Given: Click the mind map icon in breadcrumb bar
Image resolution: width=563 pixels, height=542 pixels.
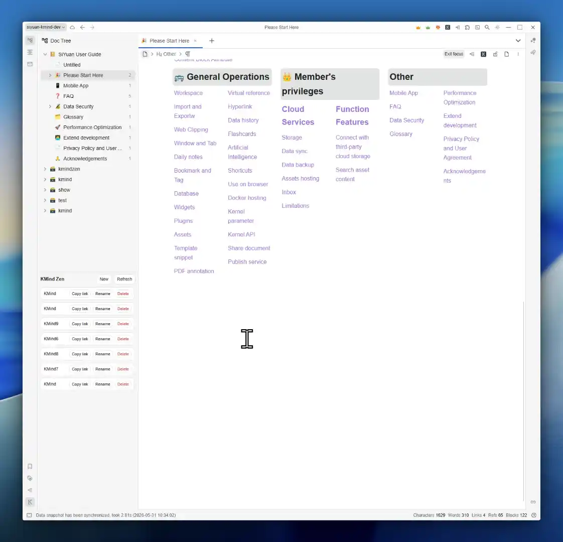Looking at the screenshot, I should click(472, 54).
